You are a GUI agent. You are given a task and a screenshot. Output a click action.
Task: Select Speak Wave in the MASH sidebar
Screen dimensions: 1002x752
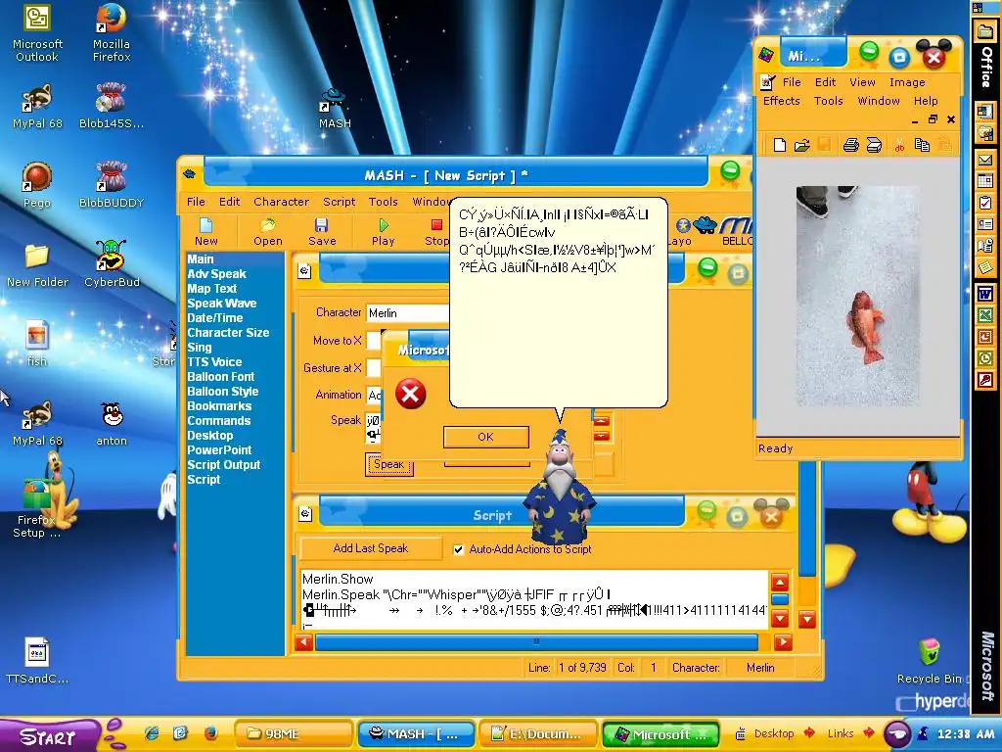[x=221, y=304]
